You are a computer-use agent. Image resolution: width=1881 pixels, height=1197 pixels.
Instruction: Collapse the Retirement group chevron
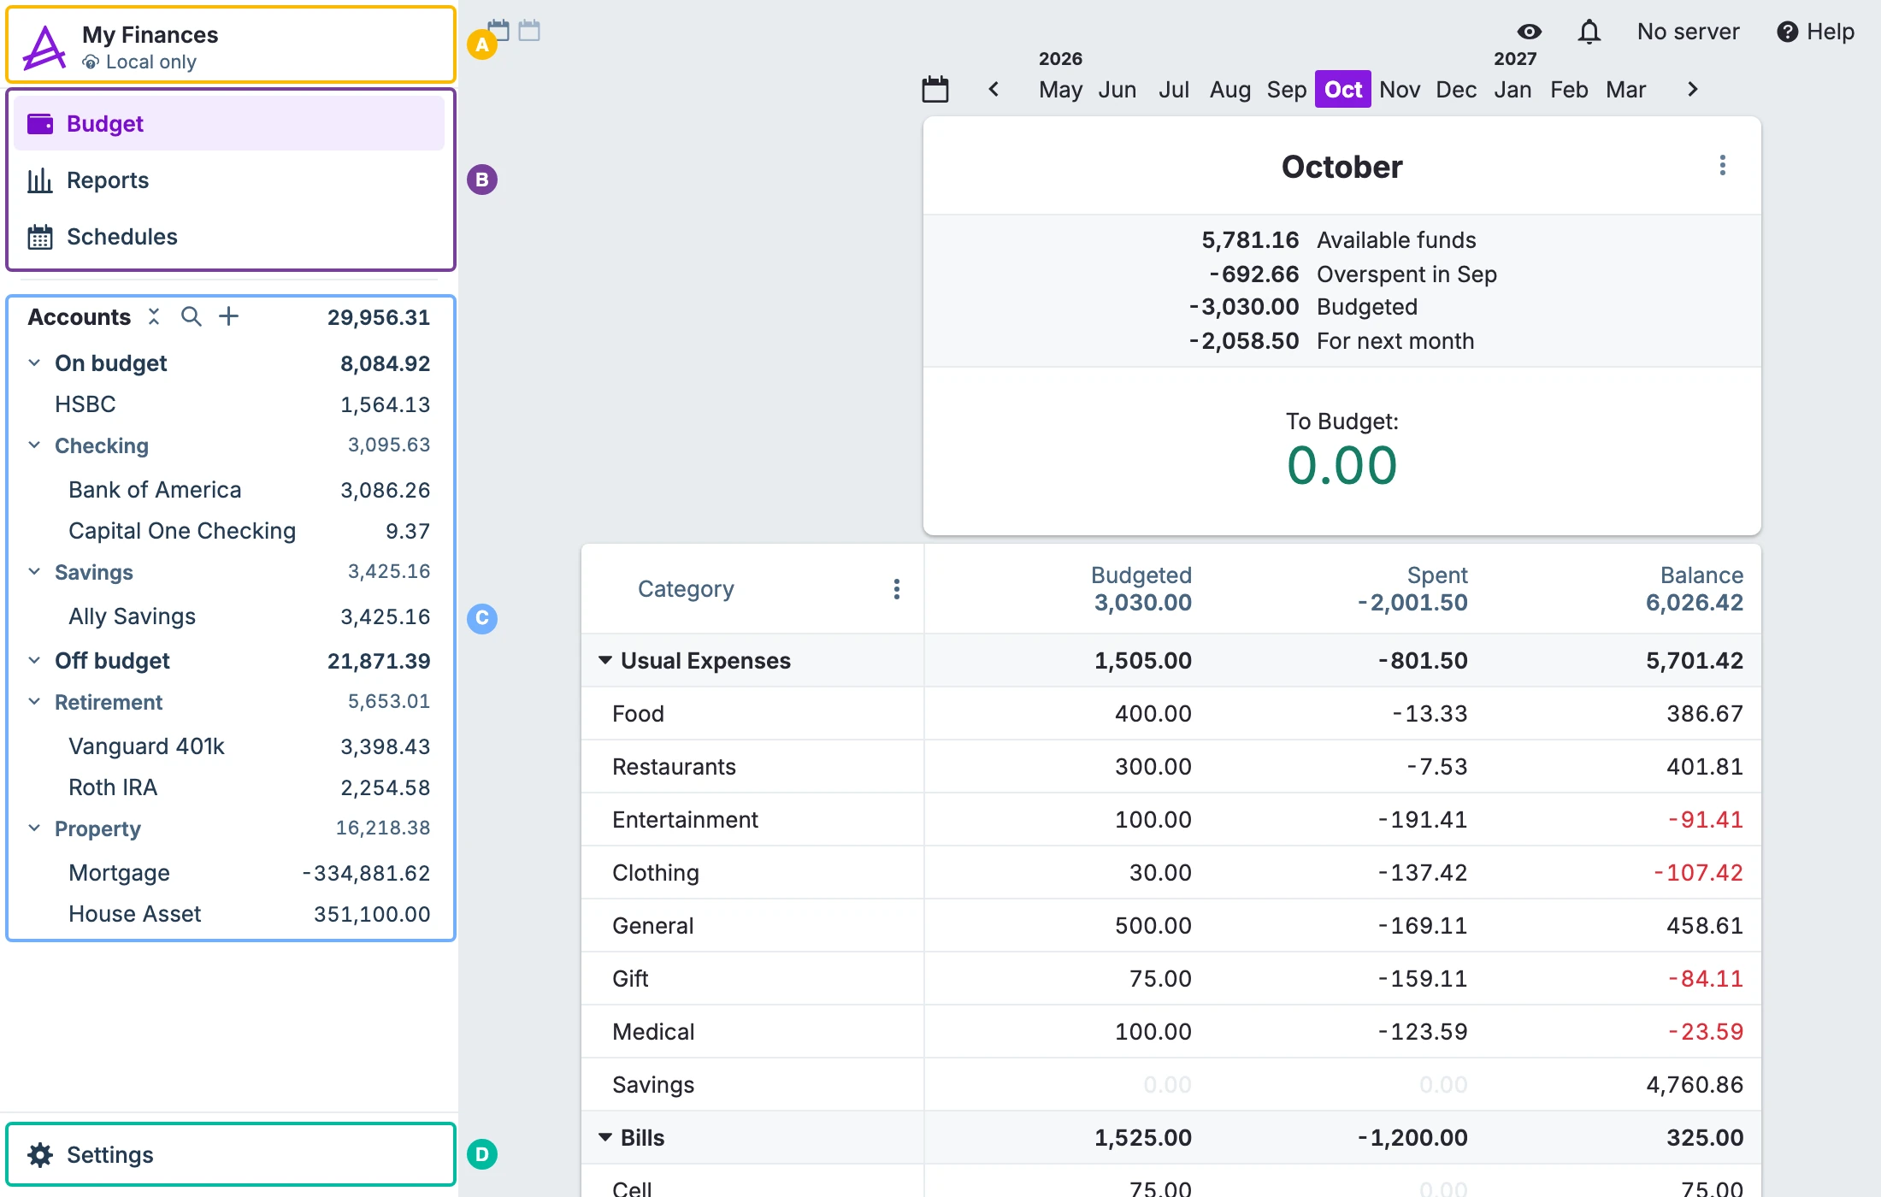(34, 701)
